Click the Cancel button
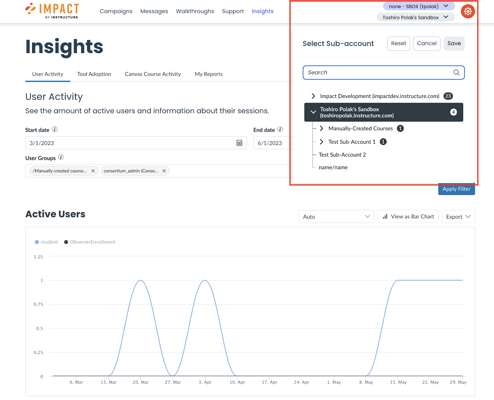Image resolution: width=494 pixels, height=400 pixels. [427, 43]
